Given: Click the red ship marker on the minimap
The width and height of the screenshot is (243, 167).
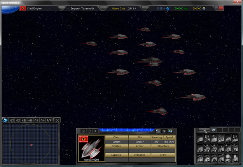Looking at the screenshot, I should [31, 144].
